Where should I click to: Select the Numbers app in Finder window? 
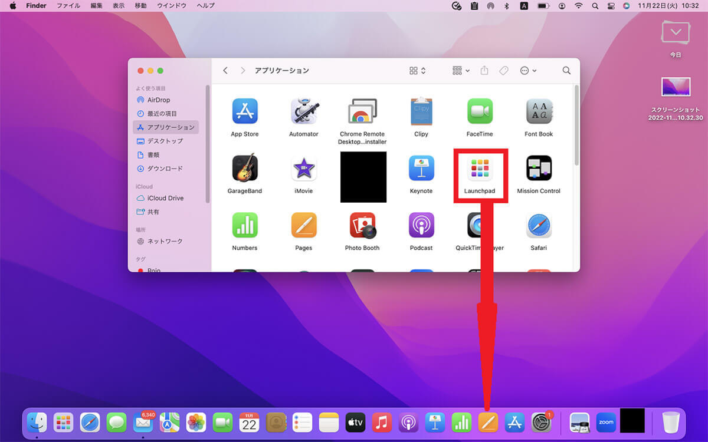pos(245,225)
